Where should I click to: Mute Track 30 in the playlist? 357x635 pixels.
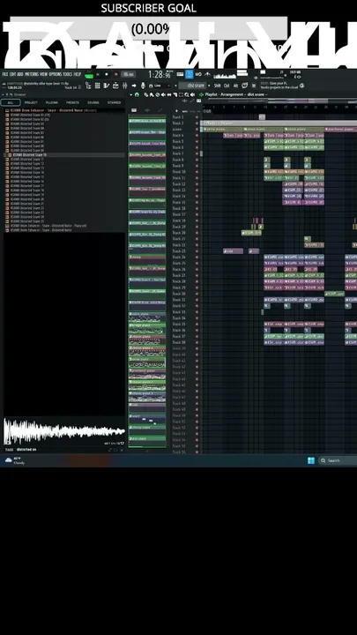click(x=197, y=294)
